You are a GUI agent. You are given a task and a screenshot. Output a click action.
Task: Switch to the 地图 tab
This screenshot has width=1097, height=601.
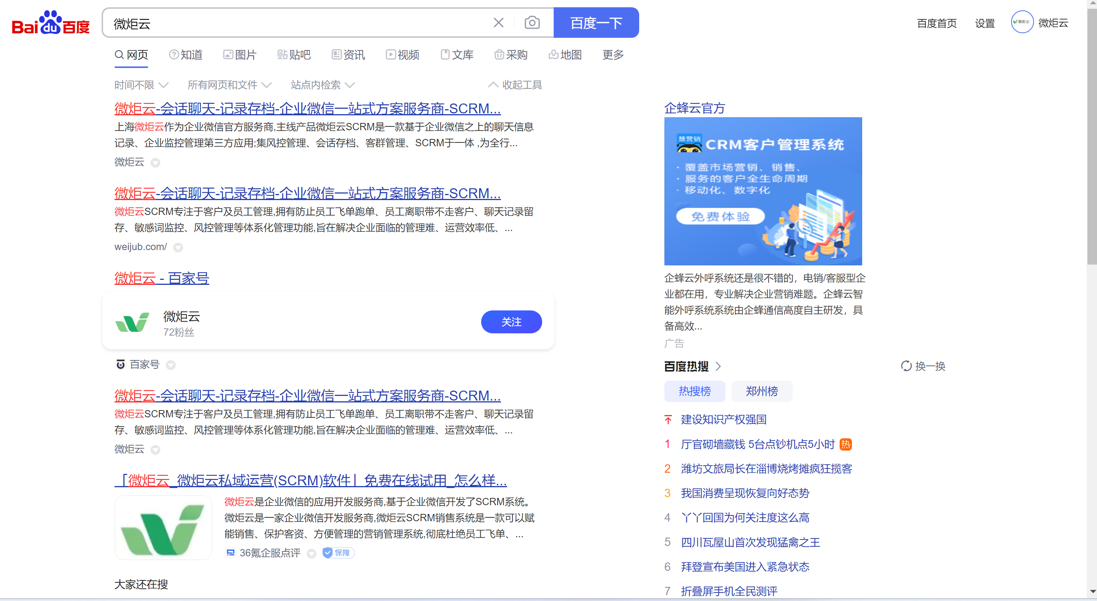click(x=565, y=55)
